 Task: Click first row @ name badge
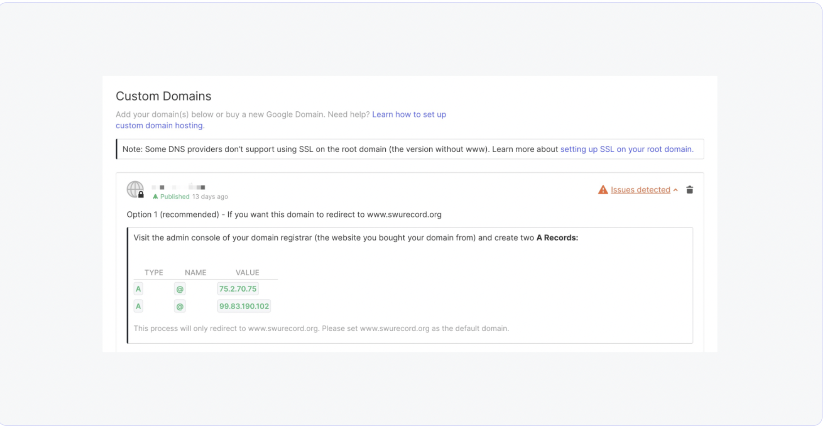(x=180, y=289)
